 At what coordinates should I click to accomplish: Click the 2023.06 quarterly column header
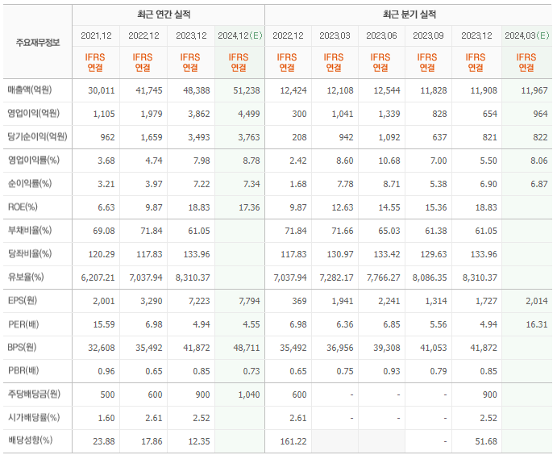[381, 35]
